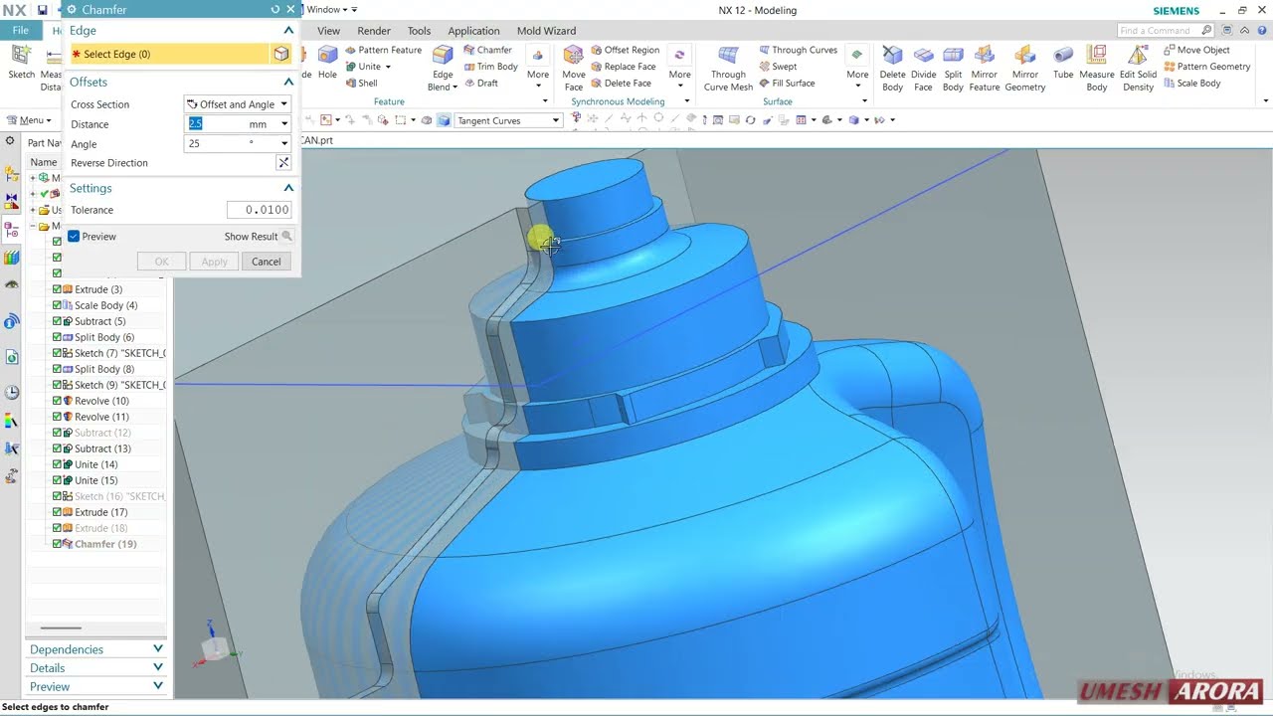This screenshot has height=716, width=1273.
Task: Click the Delete Body tool
Action: 893,68
